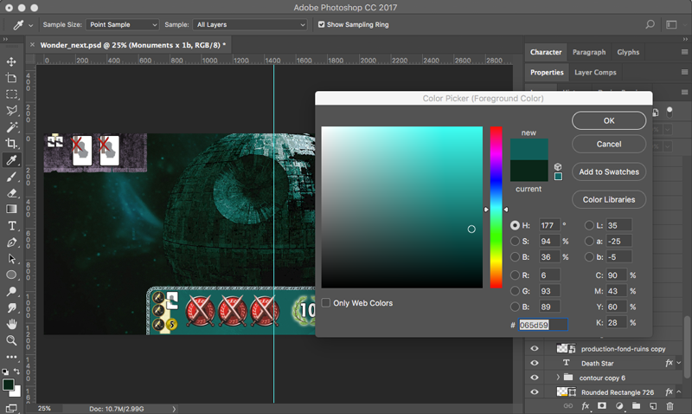Image resolution: width=692 pixels, height=414 pixels.
Task: Select the Hand tool
Action: [11, 324]
